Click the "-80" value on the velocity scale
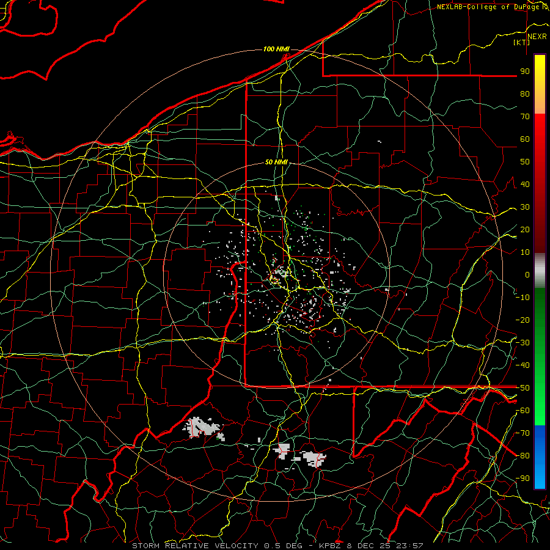Viewport: 550px width, 550px height. coord(522,456)
